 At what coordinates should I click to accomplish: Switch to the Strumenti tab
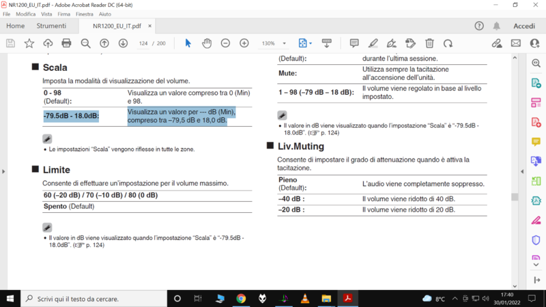pyautogui.click(x=51, y=26)
